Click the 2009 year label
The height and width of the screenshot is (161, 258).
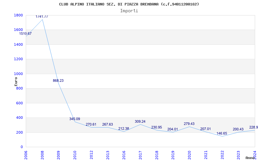59,155
